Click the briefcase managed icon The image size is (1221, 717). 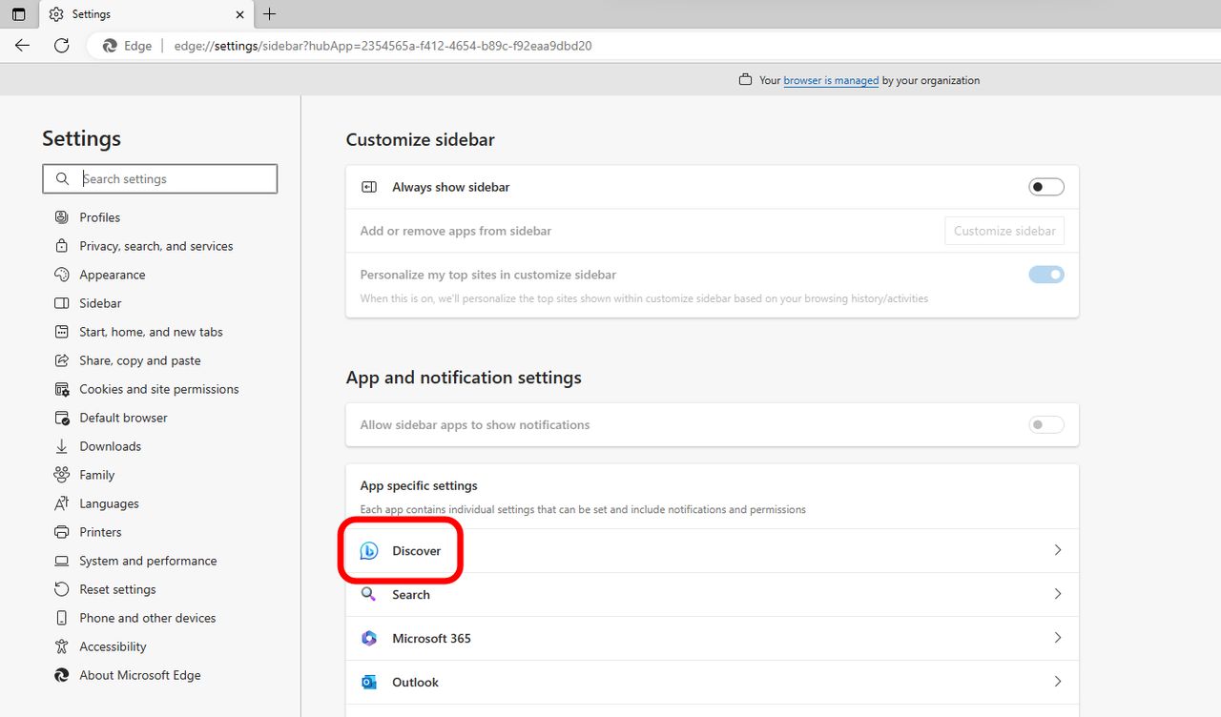coord(745,80)
